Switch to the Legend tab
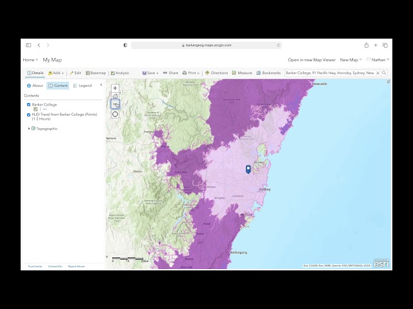This screenshot has height=309, width=413. point(83,86)
